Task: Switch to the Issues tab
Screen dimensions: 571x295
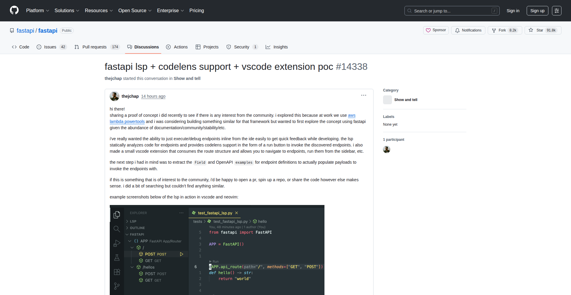Action: click(50, 47)
